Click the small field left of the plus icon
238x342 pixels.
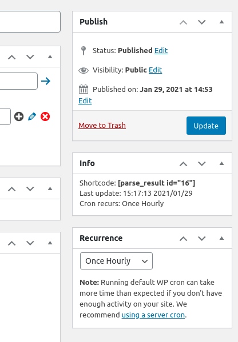5,116
